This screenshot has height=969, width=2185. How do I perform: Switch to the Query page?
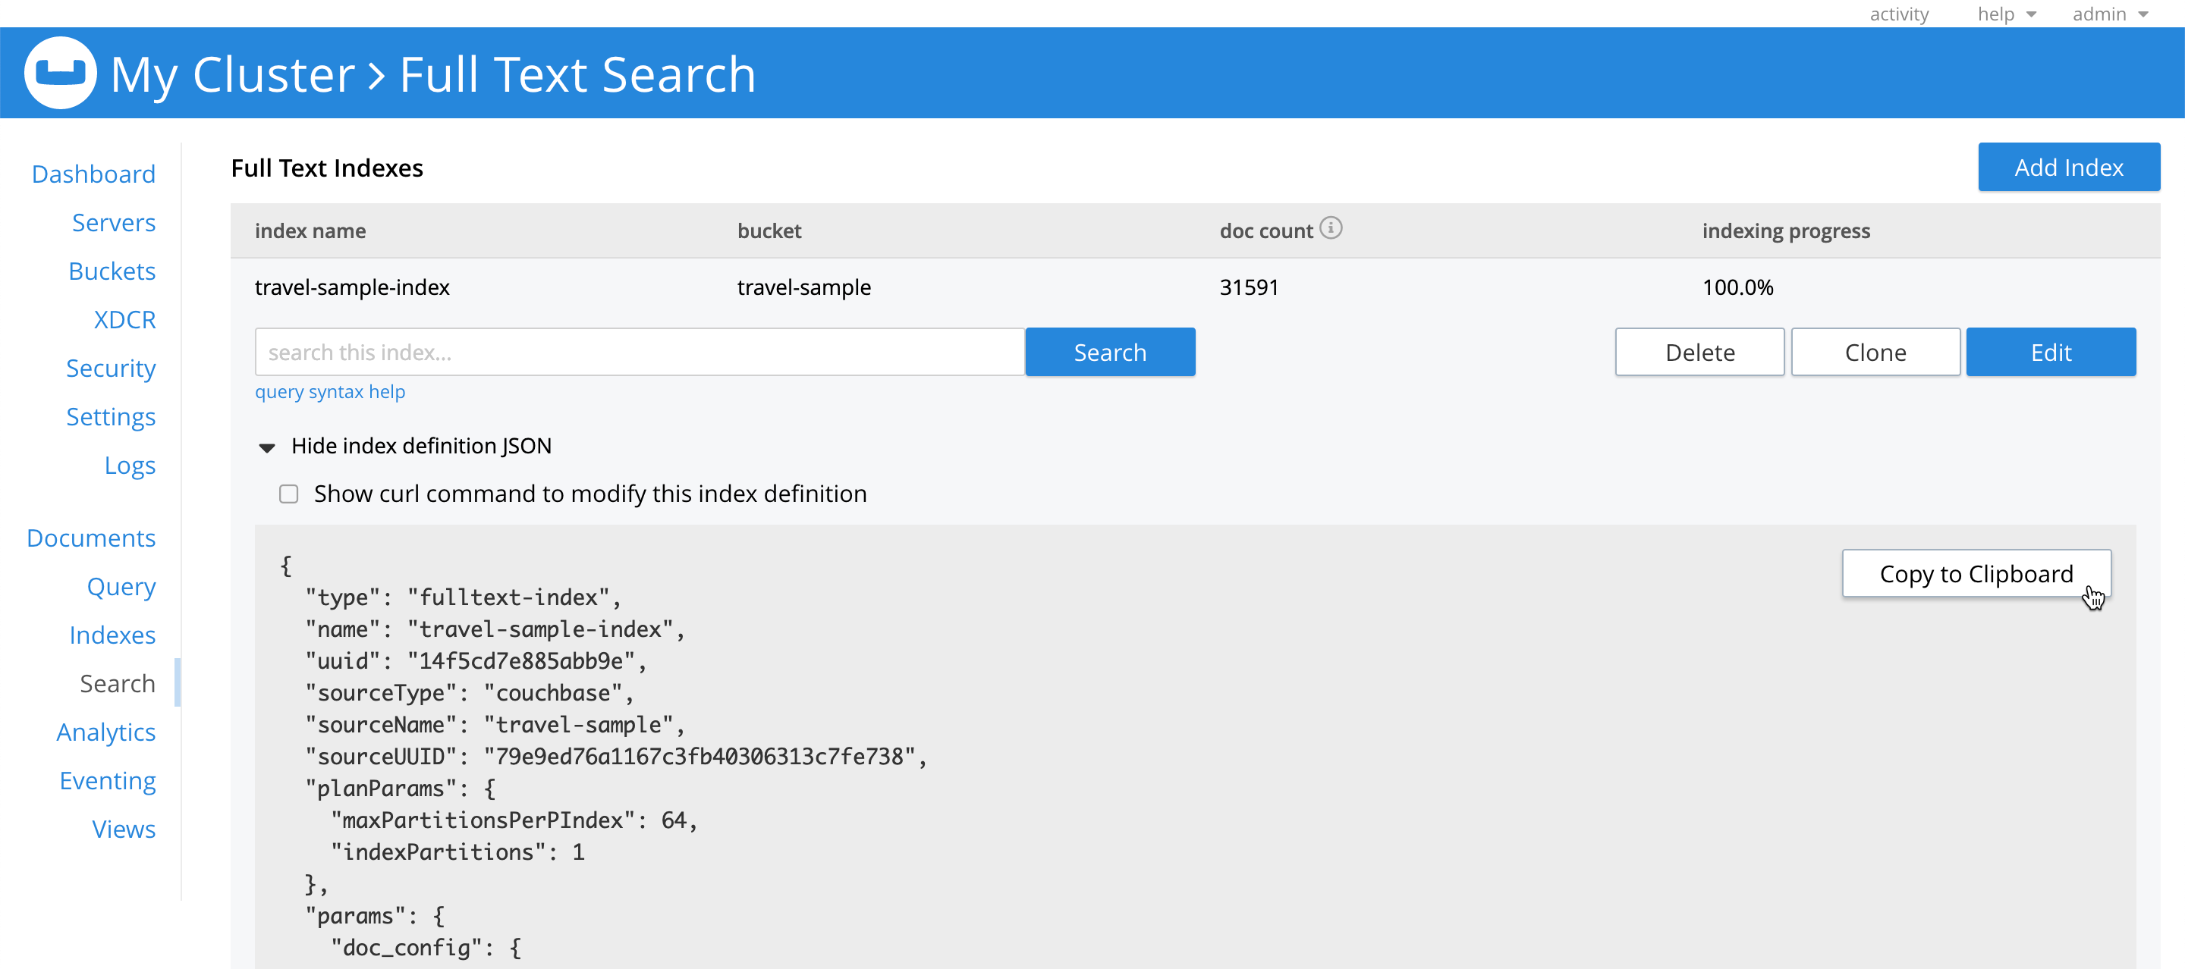coord(121,586)
